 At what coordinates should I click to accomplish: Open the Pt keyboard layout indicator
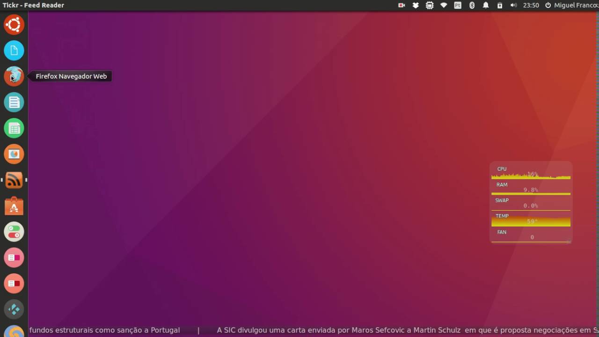[458, 5]
